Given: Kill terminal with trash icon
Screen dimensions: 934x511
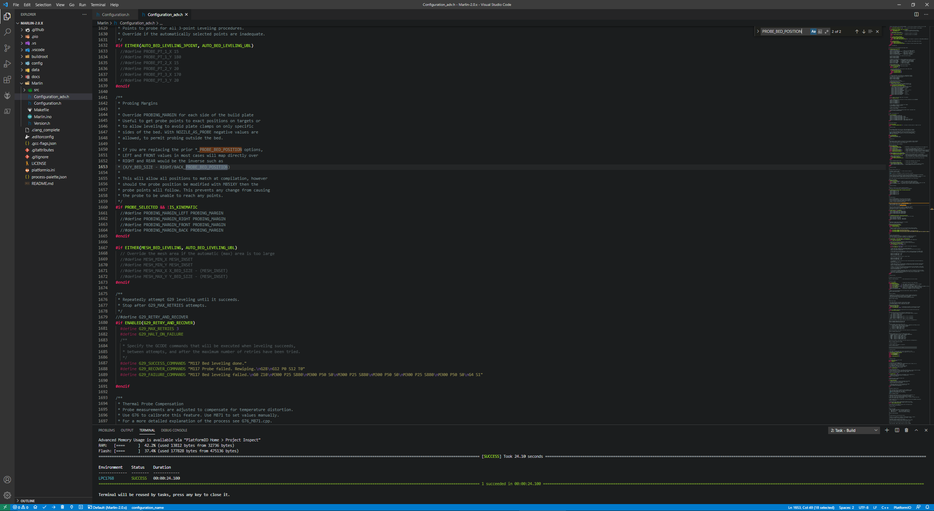Looking at the screenshot, I should tap(906, 430).
